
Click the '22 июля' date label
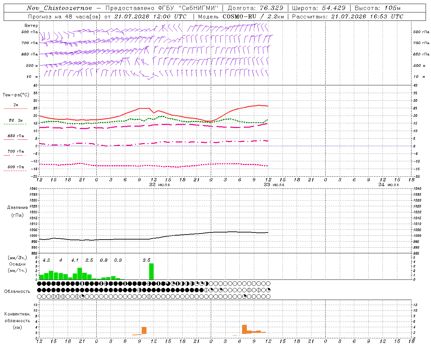(x=160, y=185)
